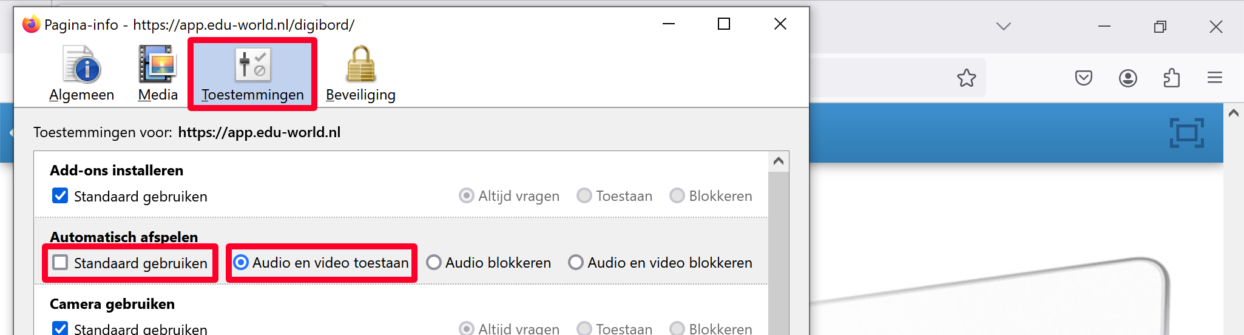The height and width of the screenshot is (335, 1244).
Task: Open the Beveiliging lock tab
Action: pos(360,74)
